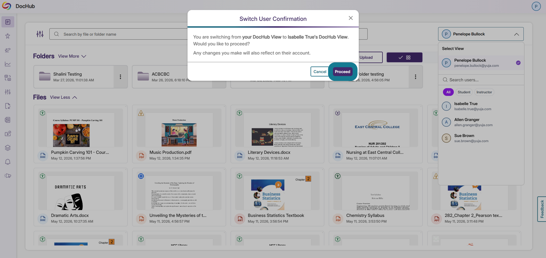Open the accessibility figure icon in sidebar

pyautogui.click(x=8, y=36)
